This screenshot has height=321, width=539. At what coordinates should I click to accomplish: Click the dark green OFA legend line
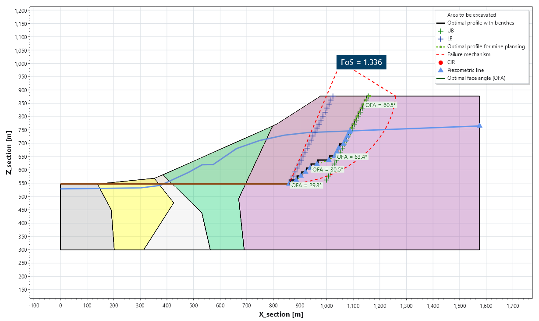coord(441,78)
